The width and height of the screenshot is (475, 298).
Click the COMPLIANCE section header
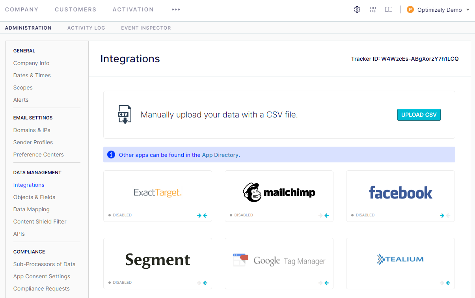coord(29,252)
